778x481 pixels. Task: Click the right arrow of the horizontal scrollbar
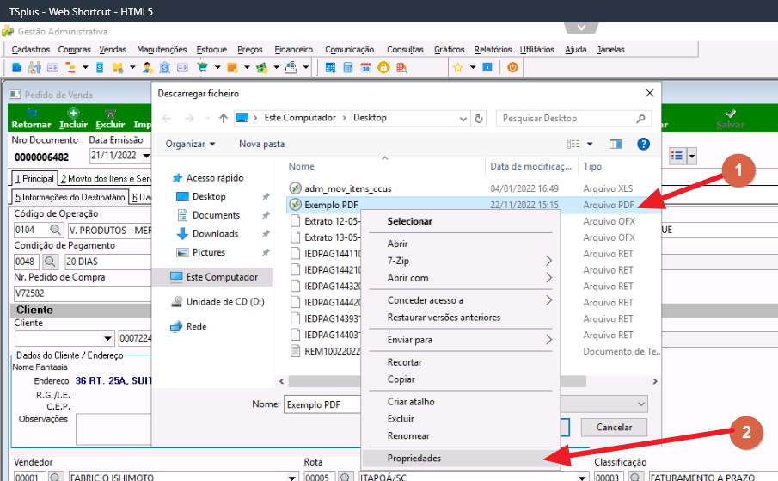coord(655,381)
